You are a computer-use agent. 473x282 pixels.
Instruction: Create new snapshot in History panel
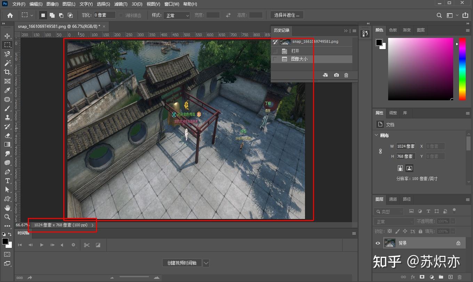coord(336,75)
